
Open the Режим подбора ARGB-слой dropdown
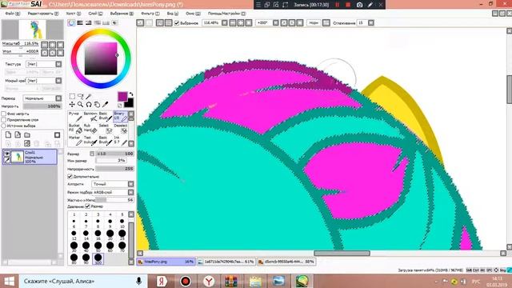coord(131,192)
